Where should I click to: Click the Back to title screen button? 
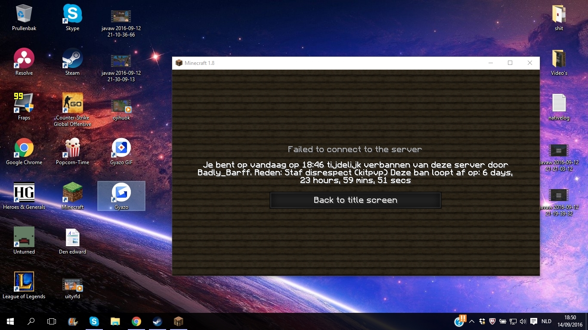(x=356, y=200)
